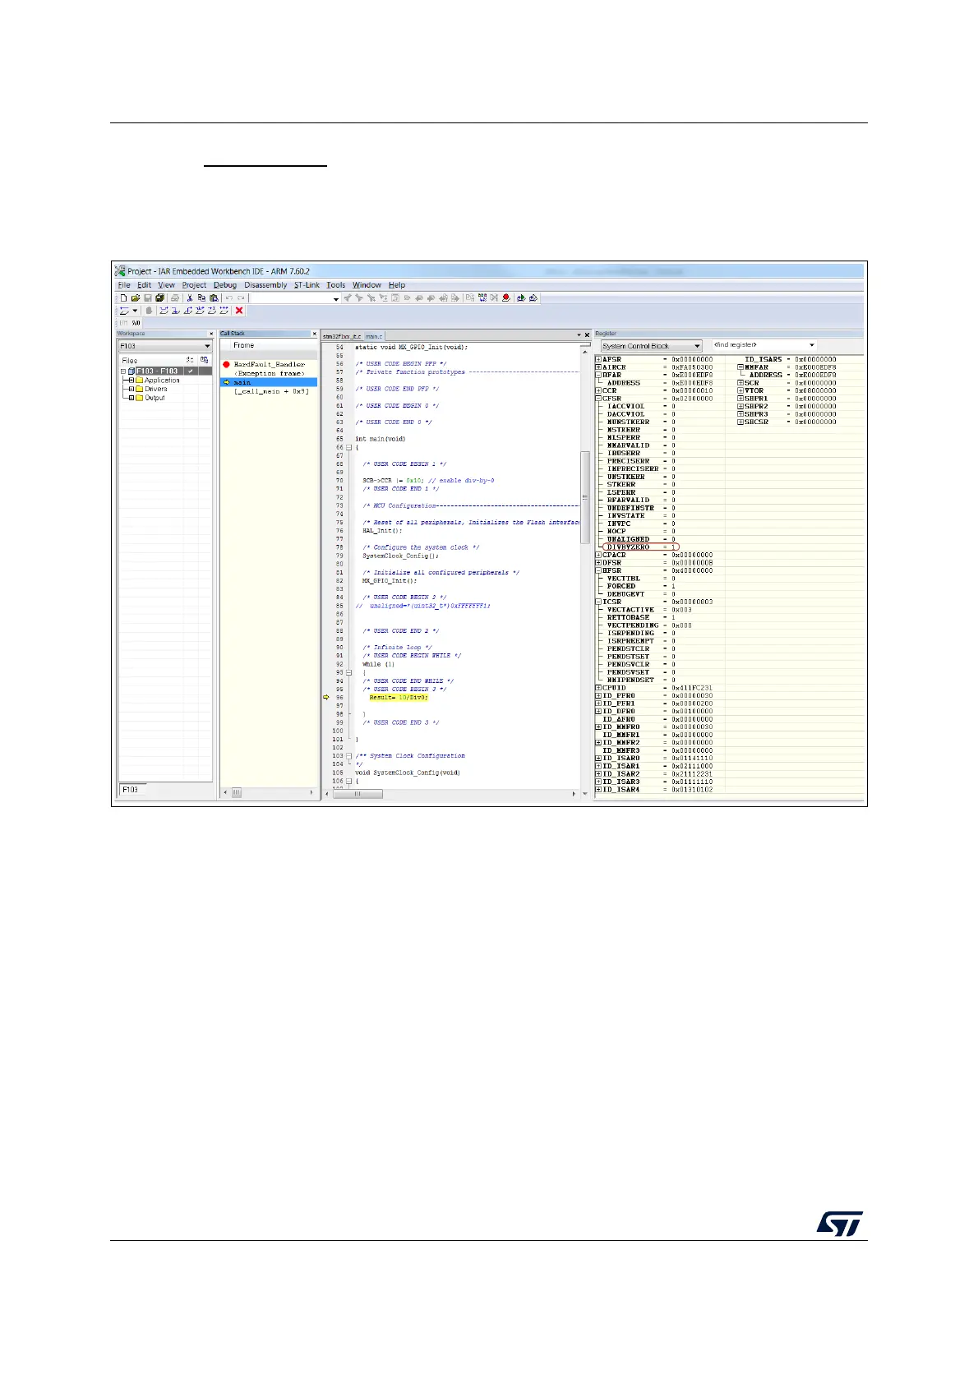Collapse the main function fold at line 66
978x1384 pixels.
coord(349,447)
